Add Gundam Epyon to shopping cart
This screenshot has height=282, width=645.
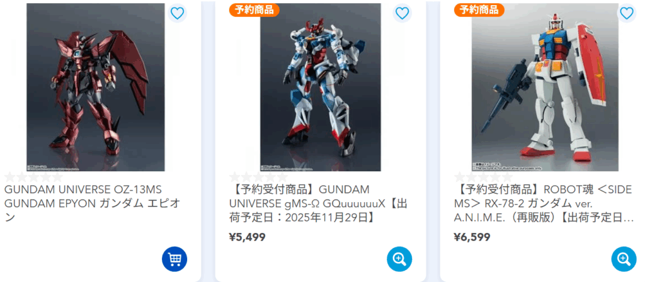click(x=174, y=259)
